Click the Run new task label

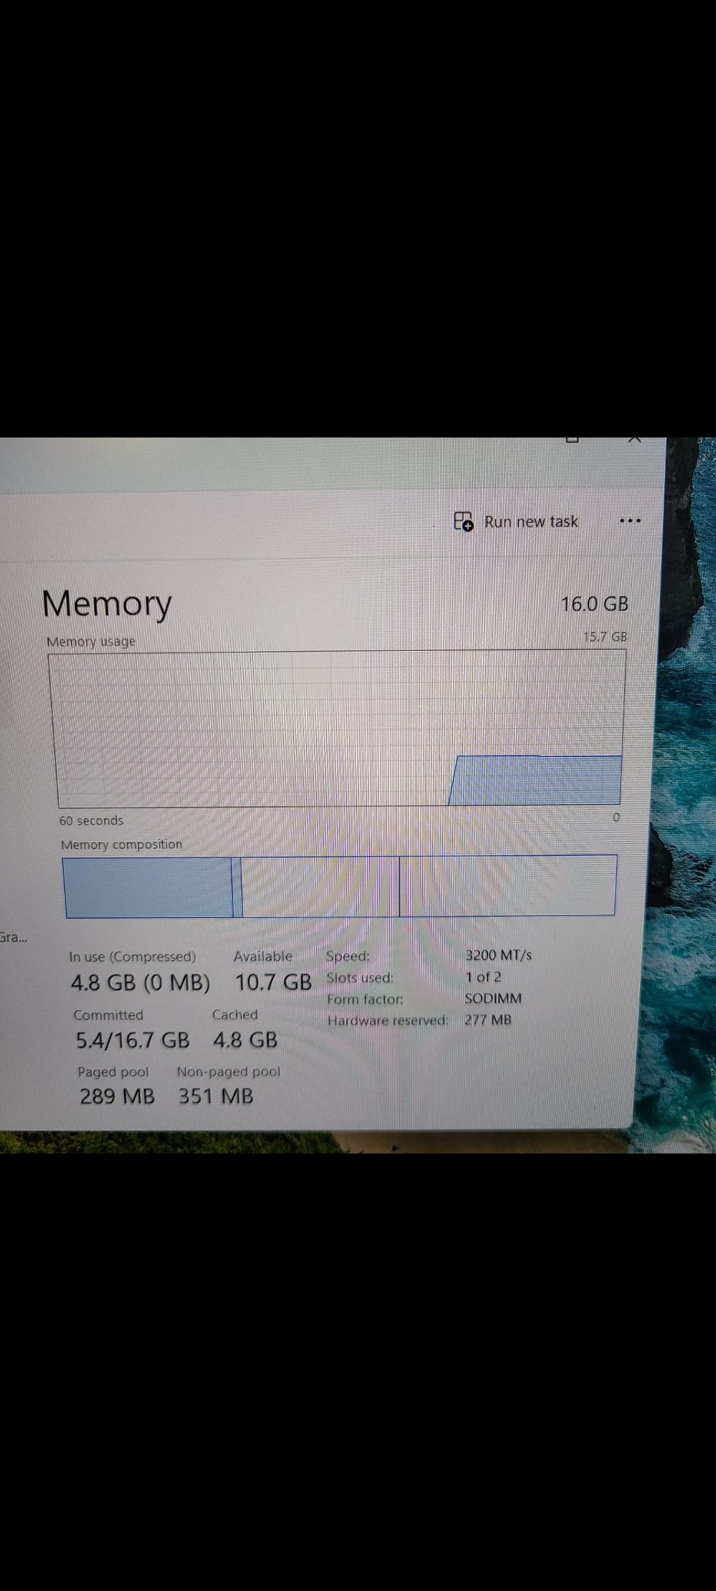pos(531,522)
